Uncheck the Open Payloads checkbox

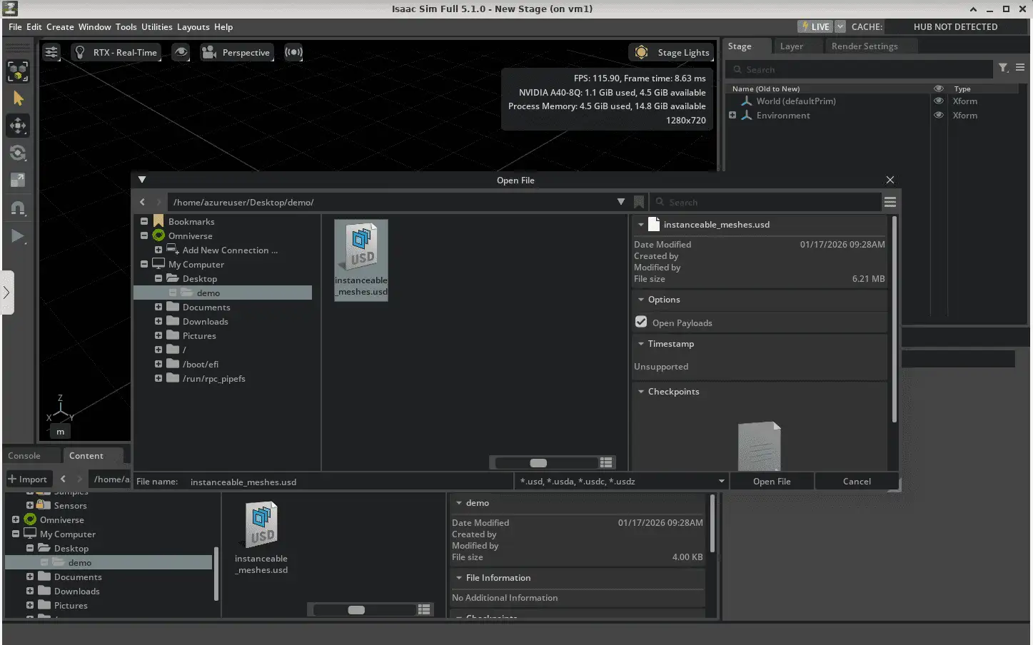pos(641,322)
